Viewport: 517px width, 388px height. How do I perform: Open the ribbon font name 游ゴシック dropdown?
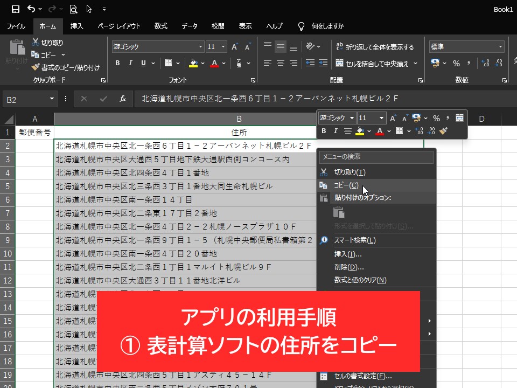[x=200, y=47]
